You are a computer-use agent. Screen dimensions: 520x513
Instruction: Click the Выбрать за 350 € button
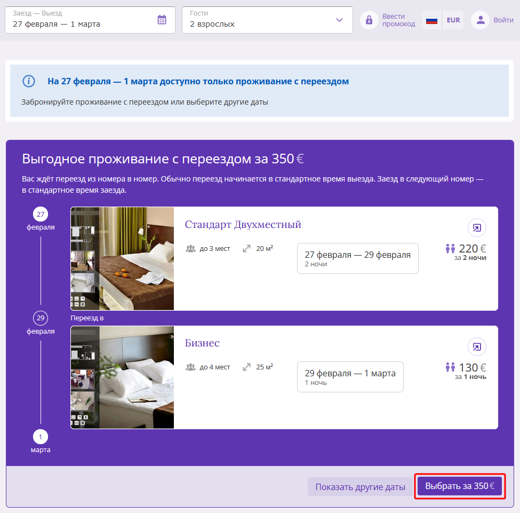460,486
